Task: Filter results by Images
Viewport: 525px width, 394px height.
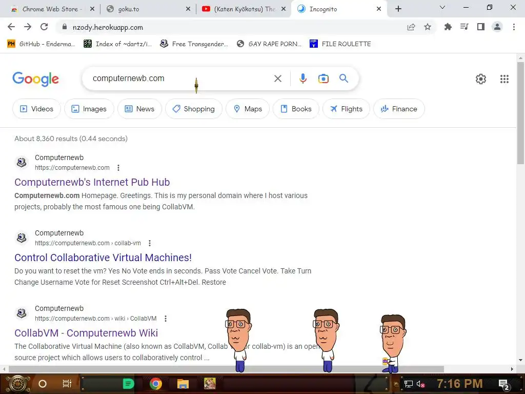Action: click(89, 109)
